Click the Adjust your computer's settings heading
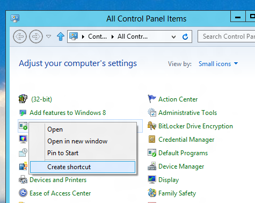Image resolution: width=255 pixels, height=203 pixels. tap(78, 63)
